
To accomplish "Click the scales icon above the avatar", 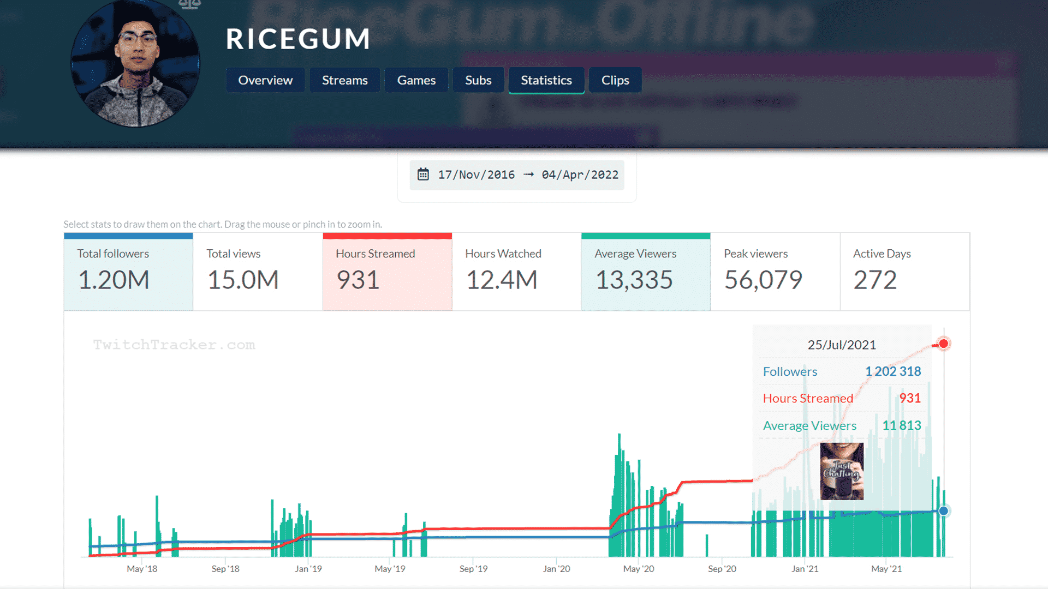I will [189, 4].
